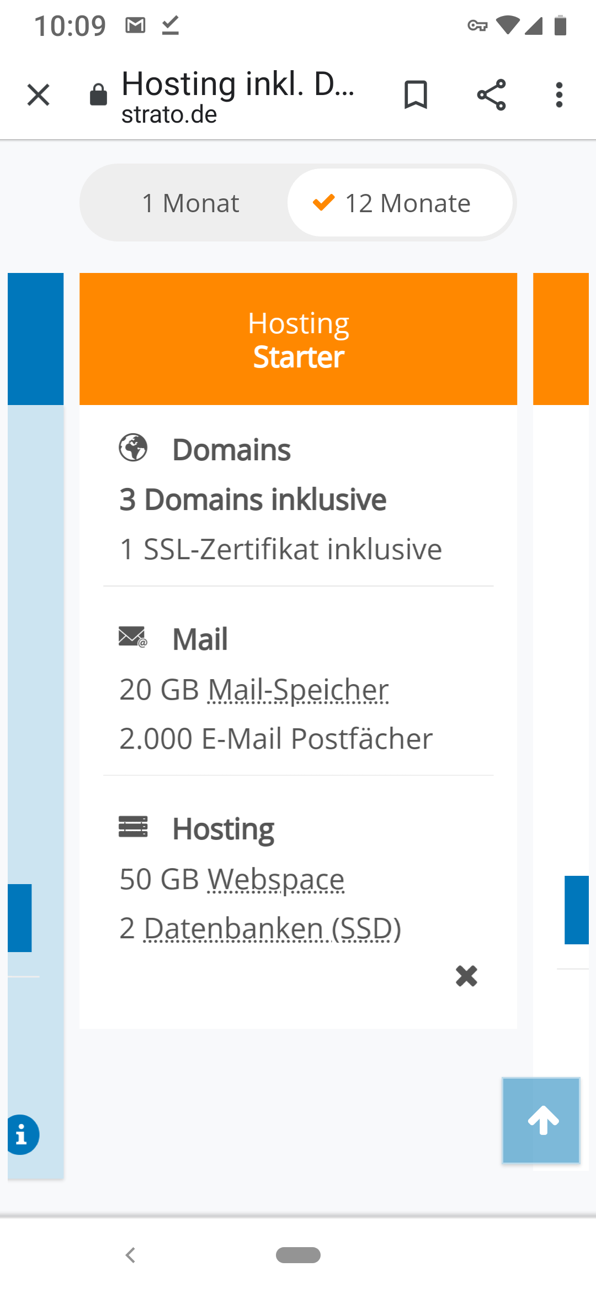
Task: Tap the bookmark icon in toolbar
Action: click(416, 95)
